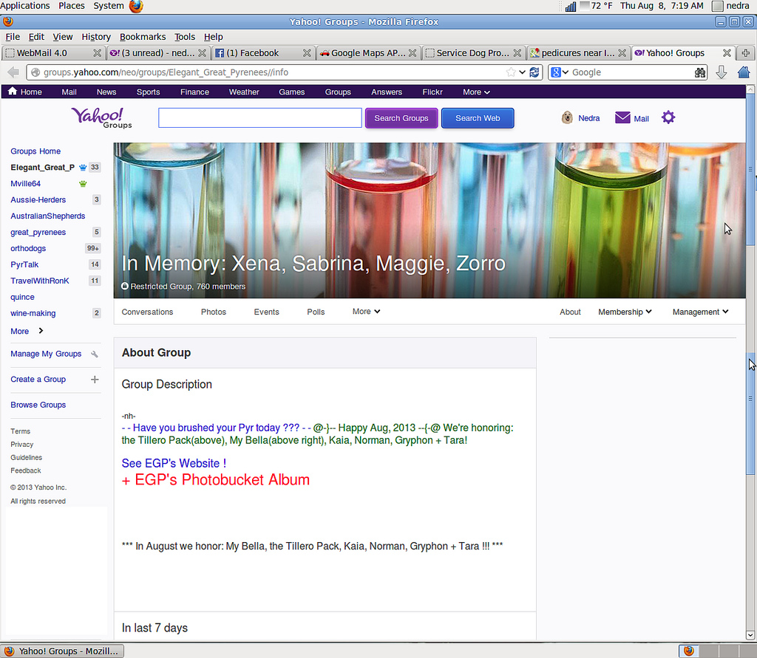Open the purple Settings gear icon

[x=668, y=117]
